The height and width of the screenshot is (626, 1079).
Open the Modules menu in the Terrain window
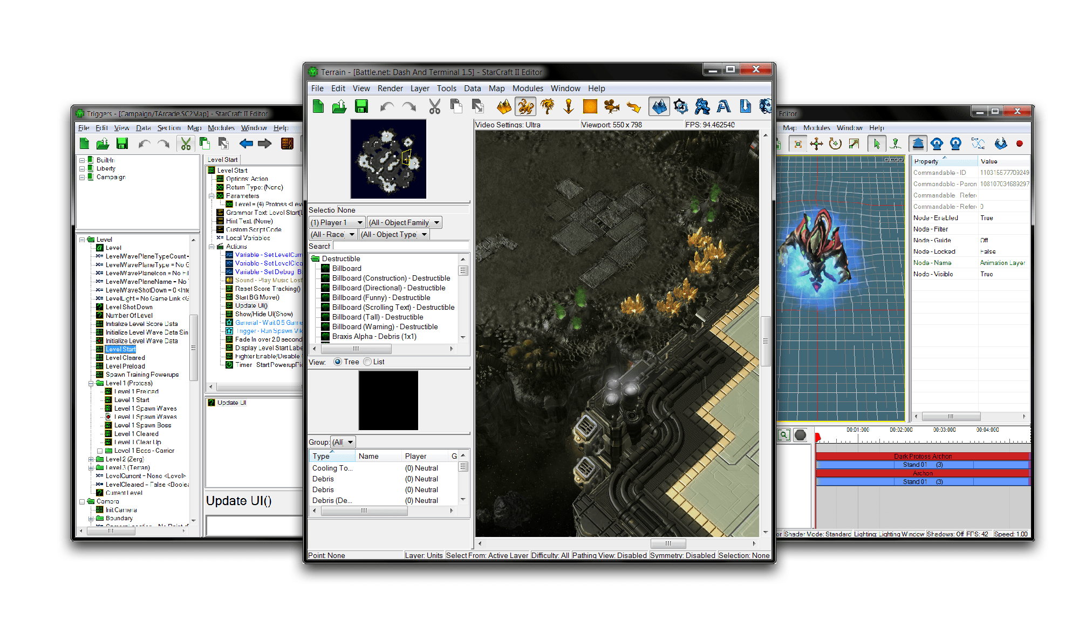coord(527,89)
